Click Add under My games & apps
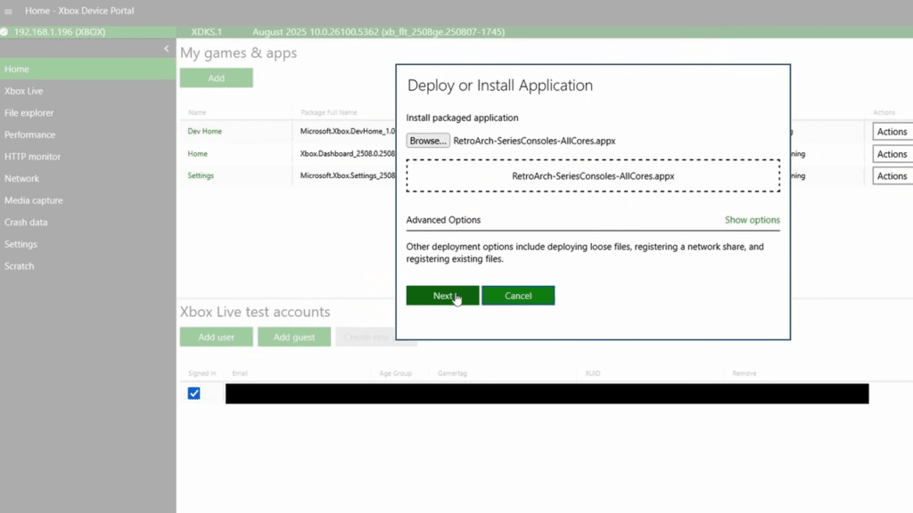The height and width of the screenshot is (513, 913). [x=216, y=77]
